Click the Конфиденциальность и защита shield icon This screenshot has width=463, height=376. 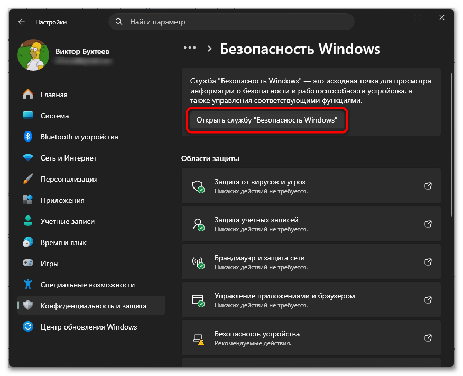point(28,305)
